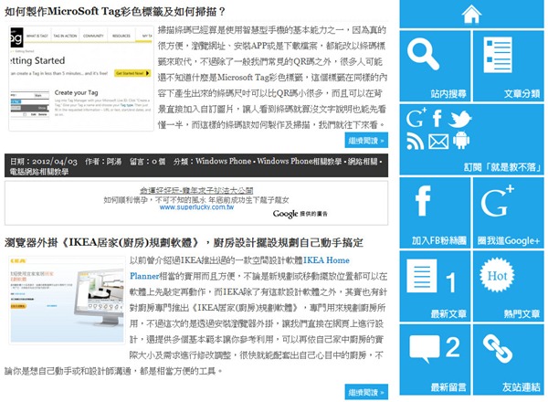Open the Windows Phone category link
The height and width of the screenshot is (402, 548).
223,161
